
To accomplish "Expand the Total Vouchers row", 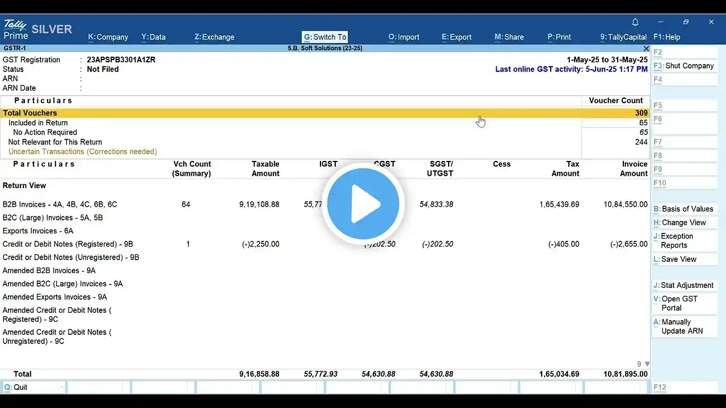I will tap(325, 113).
